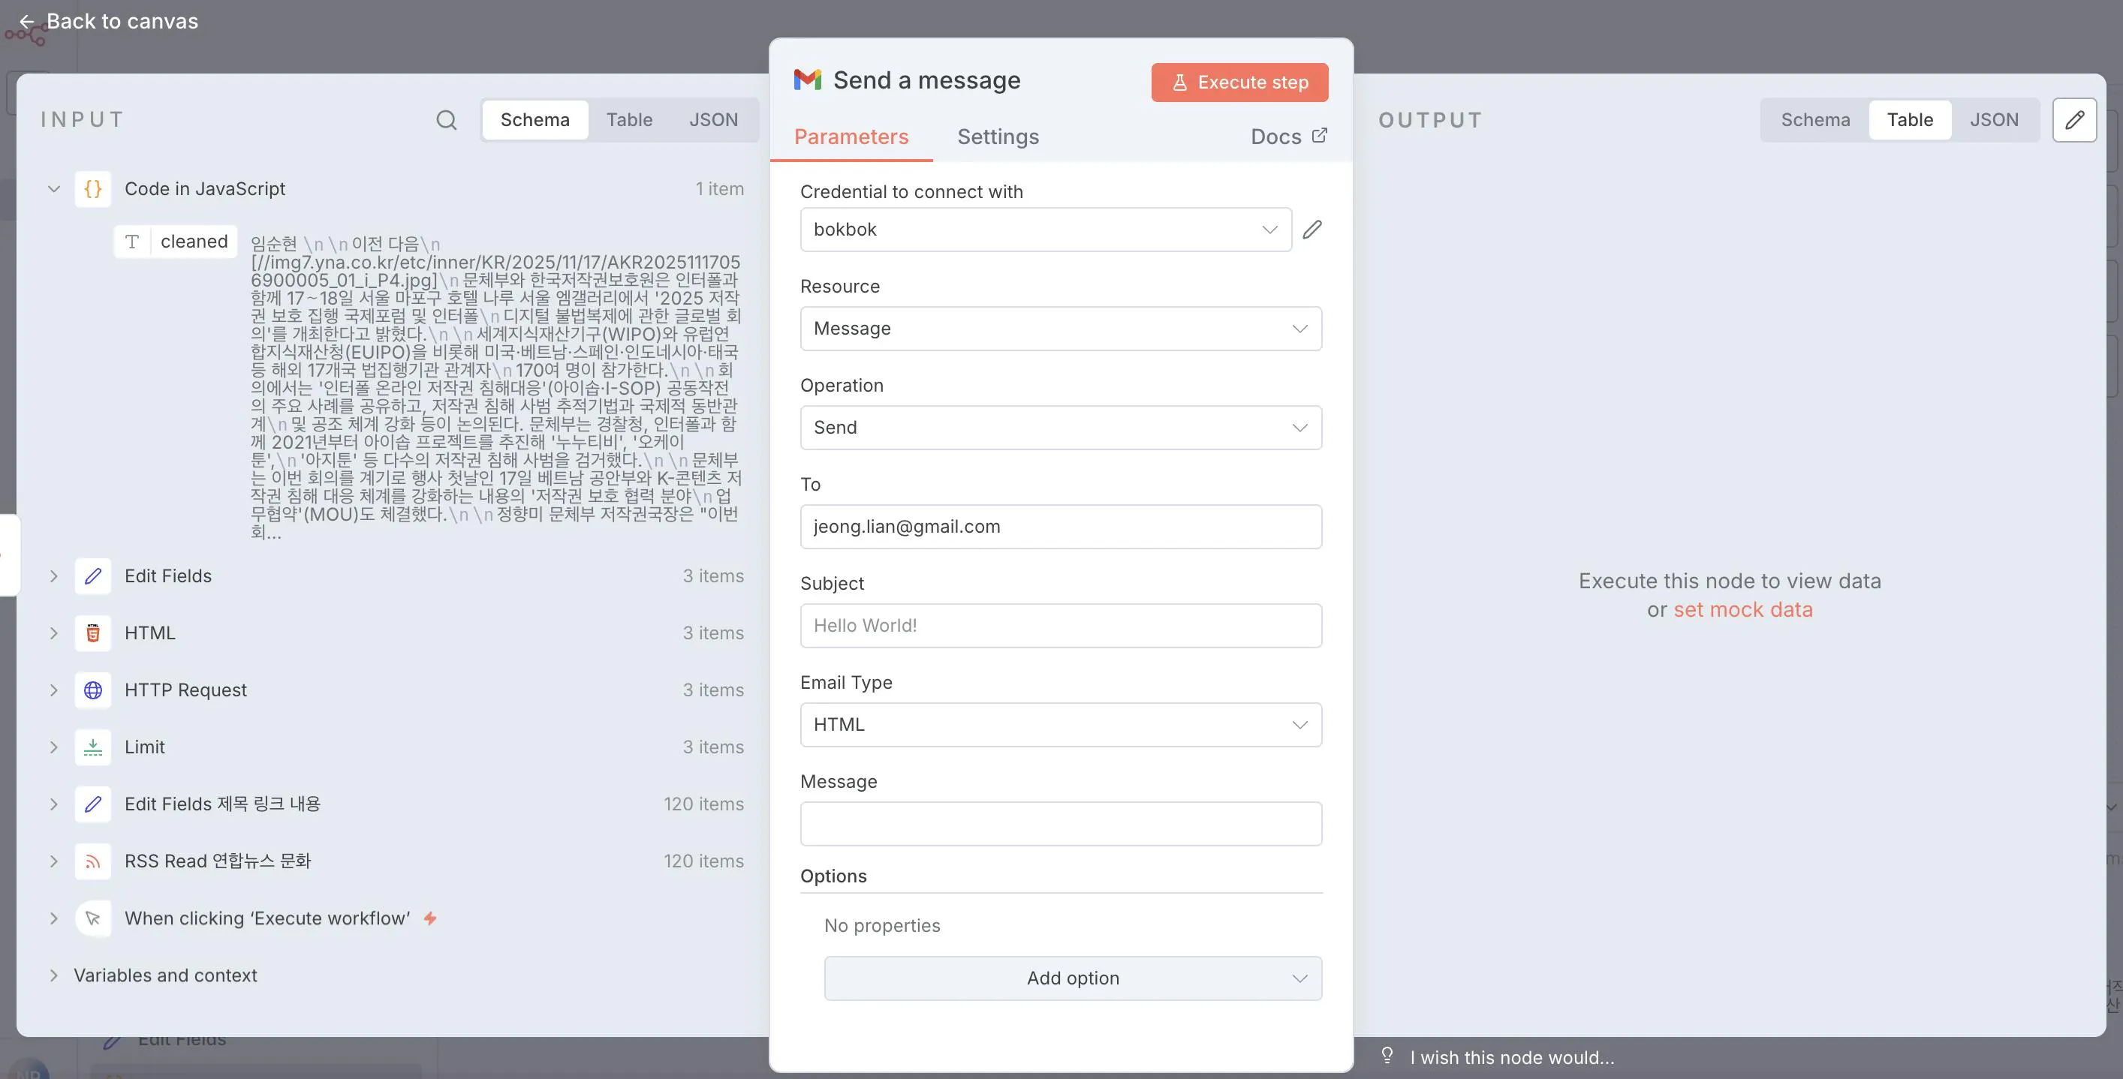
Task: Open the Add option dropdown
Action: point(1072,978)
